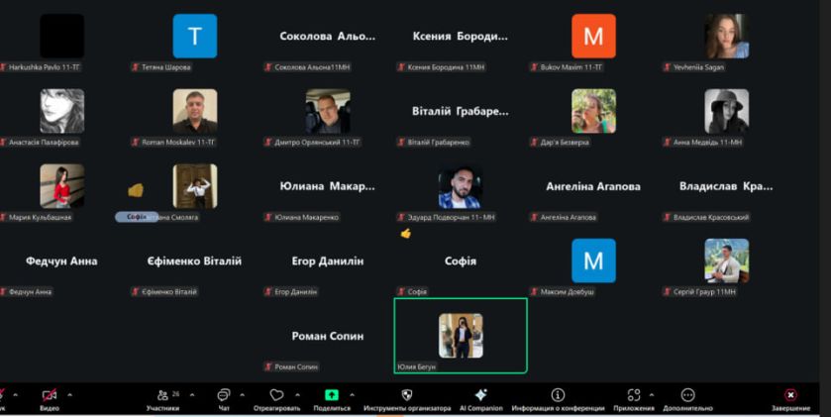Click the green Поделиться share screen icon

point(332,395)
